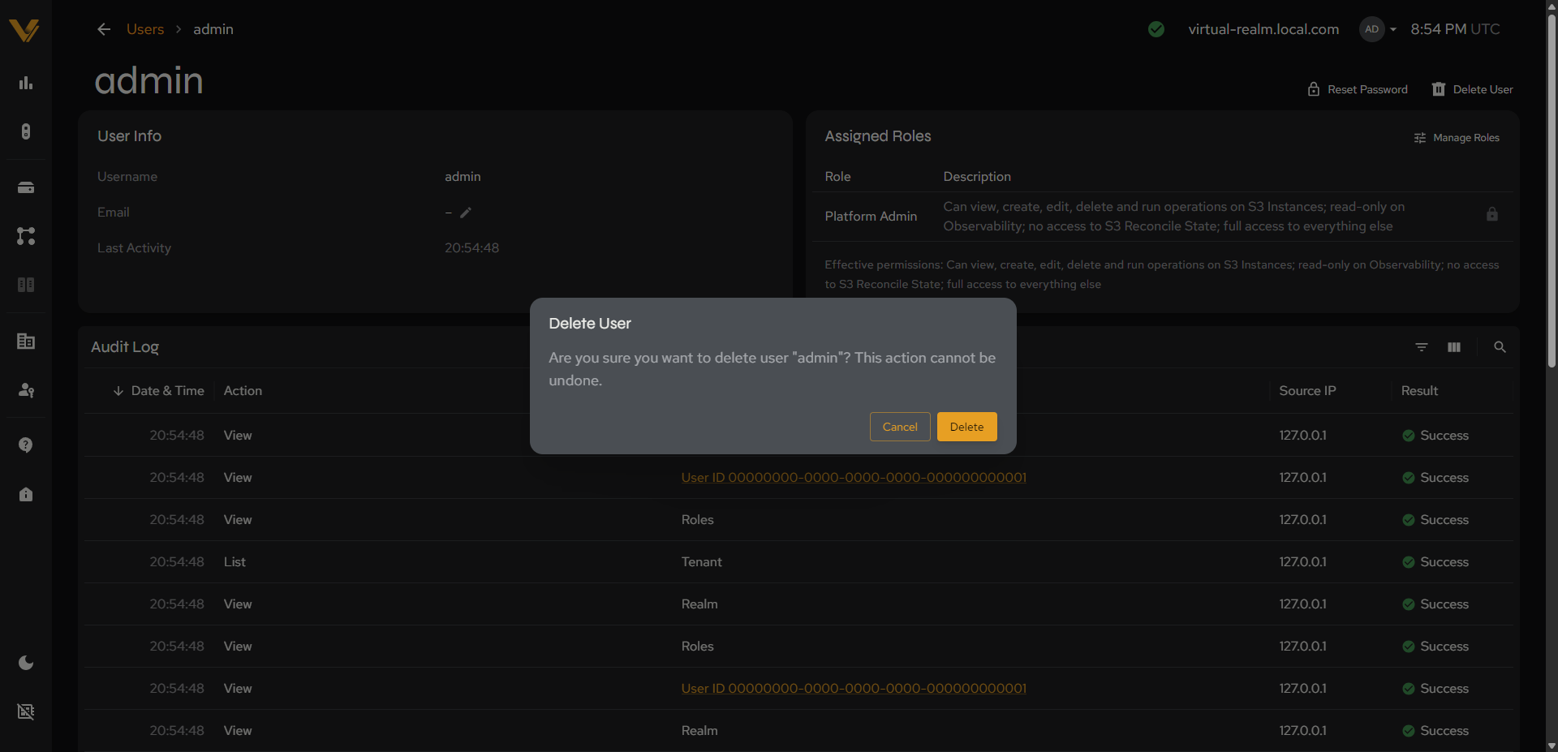Click virtual-realm.local.com hostname
This screenshot has width=1558, height=752.
tap(1263, 29)
